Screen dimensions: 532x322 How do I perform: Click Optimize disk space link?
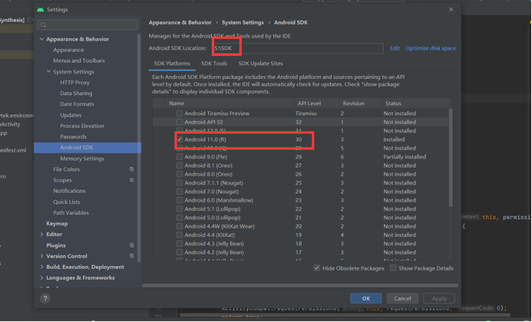tap(431, 48)
